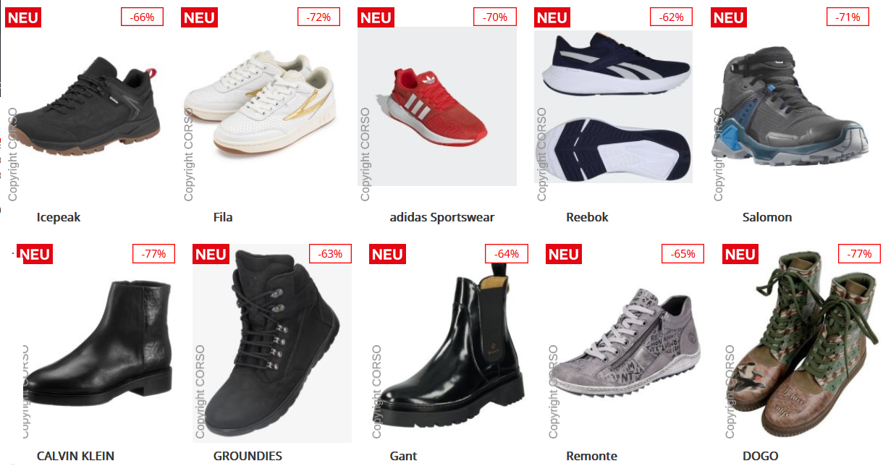
Task: Open the Remonte grey zip sneaker image
Action: (625, 343)
